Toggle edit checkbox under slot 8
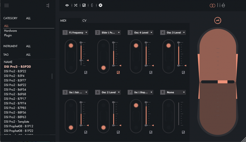246x142 pixels. (x=183, y=132)
